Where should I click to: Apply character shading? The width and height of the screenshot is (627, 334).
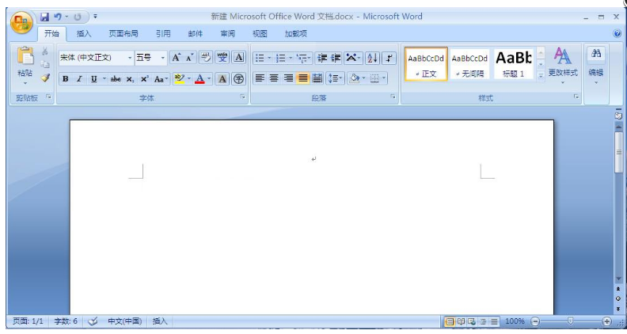(222, 79)
